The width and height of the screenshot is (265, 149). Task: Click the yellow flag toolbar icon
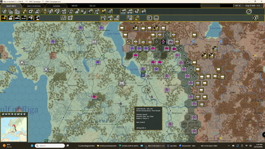(x=103, y=11)
